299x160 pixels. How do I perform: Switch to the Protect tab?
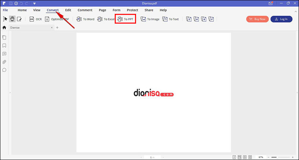coord(132,10)
